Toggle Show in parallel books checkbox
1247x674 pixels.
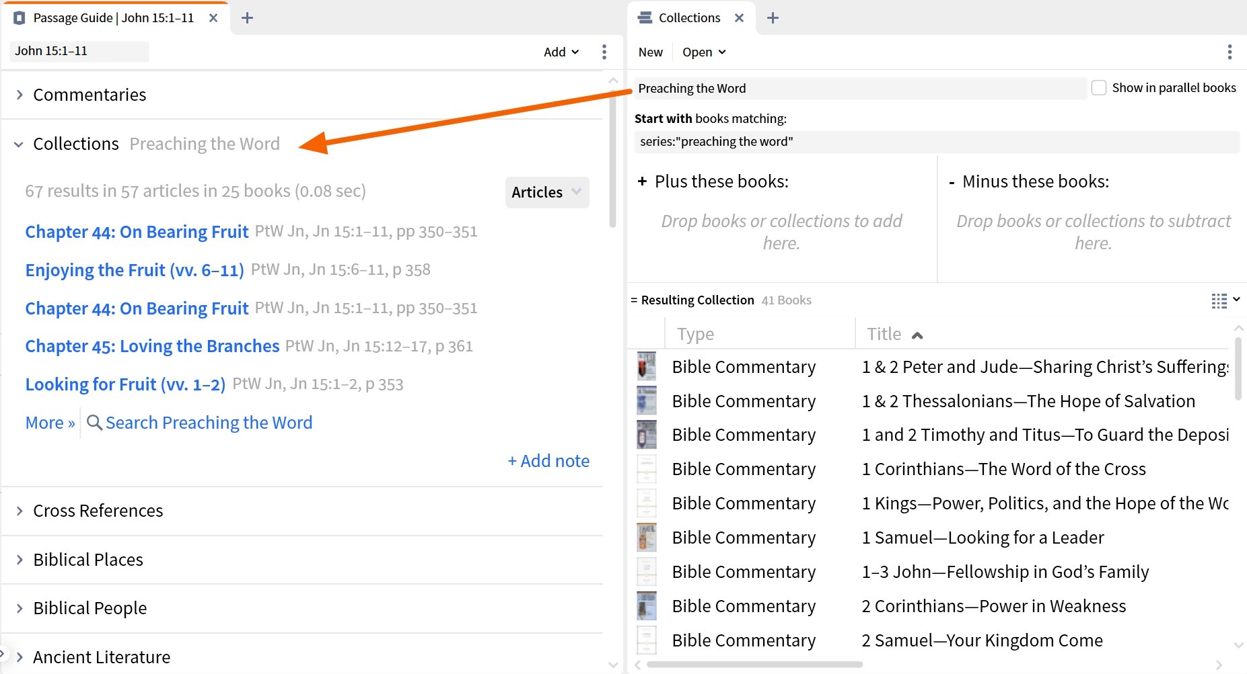point(1099,88)
